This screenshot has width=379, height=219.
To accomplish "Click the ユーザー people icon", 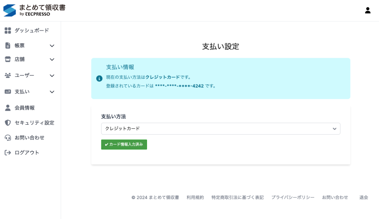I will (8, 75).
